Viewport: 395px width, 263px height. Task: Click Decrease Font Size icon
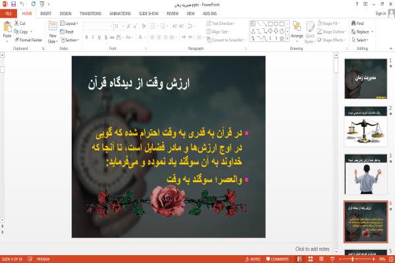(x=135, y=26)
